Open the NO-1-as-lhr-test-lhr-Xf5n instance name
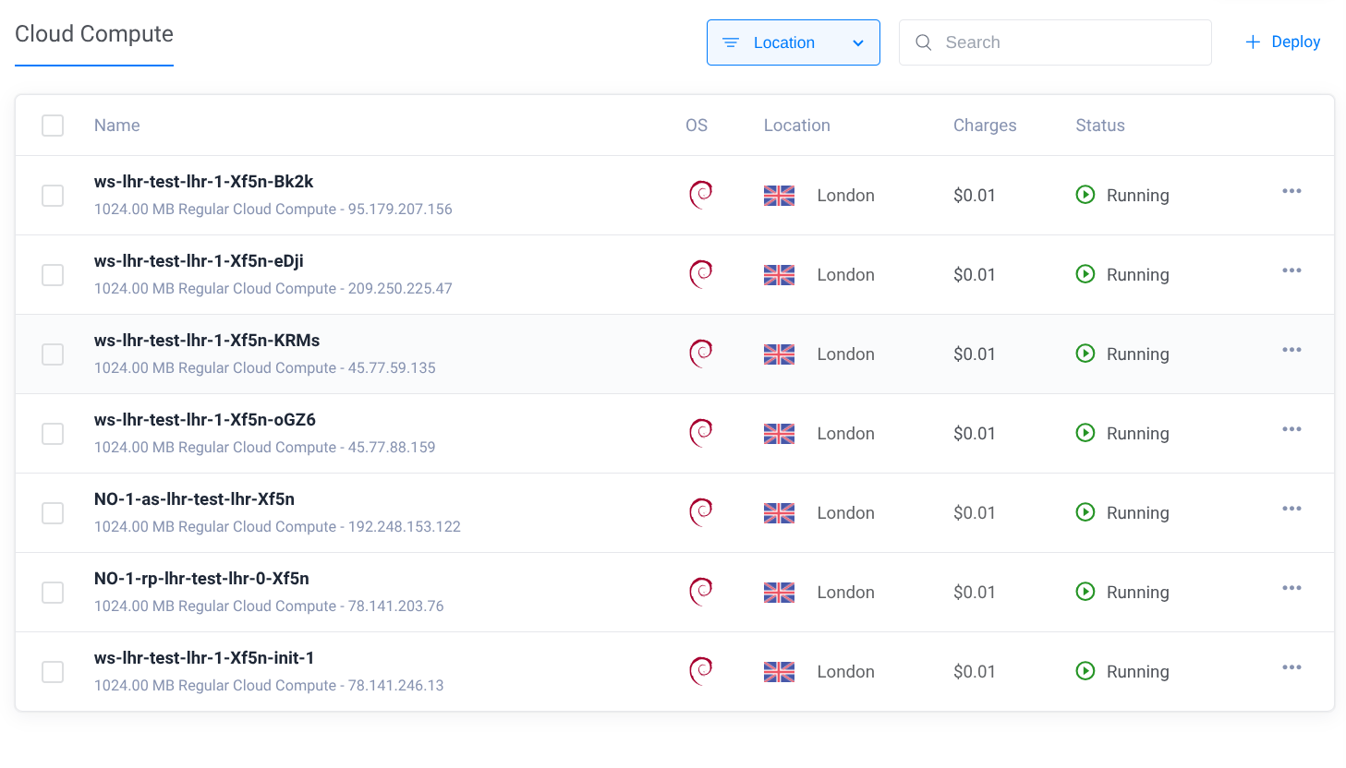 [x=194, y=499]
